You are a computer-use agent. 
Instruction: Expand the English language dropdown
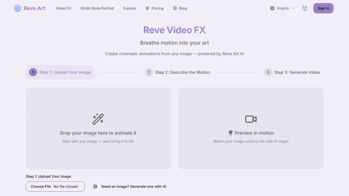click(x=282, y=8)
